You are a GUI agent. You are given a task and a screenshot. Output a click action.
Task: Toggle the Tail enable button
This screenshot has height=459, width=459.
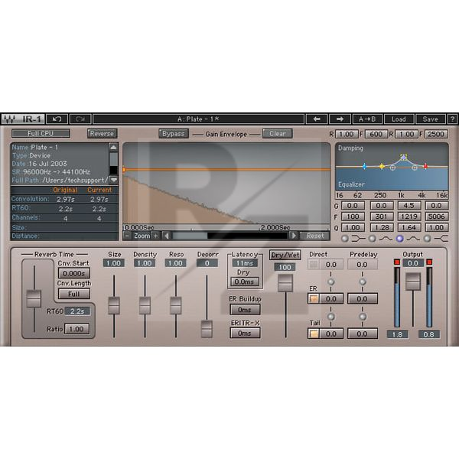click(x=314, y=334)
